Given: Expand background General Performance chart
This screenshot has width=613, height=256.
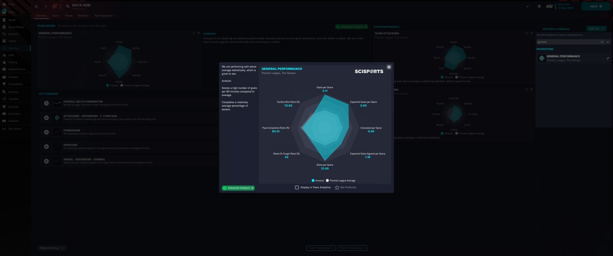Looking at the screenshot, I should 199,33.
